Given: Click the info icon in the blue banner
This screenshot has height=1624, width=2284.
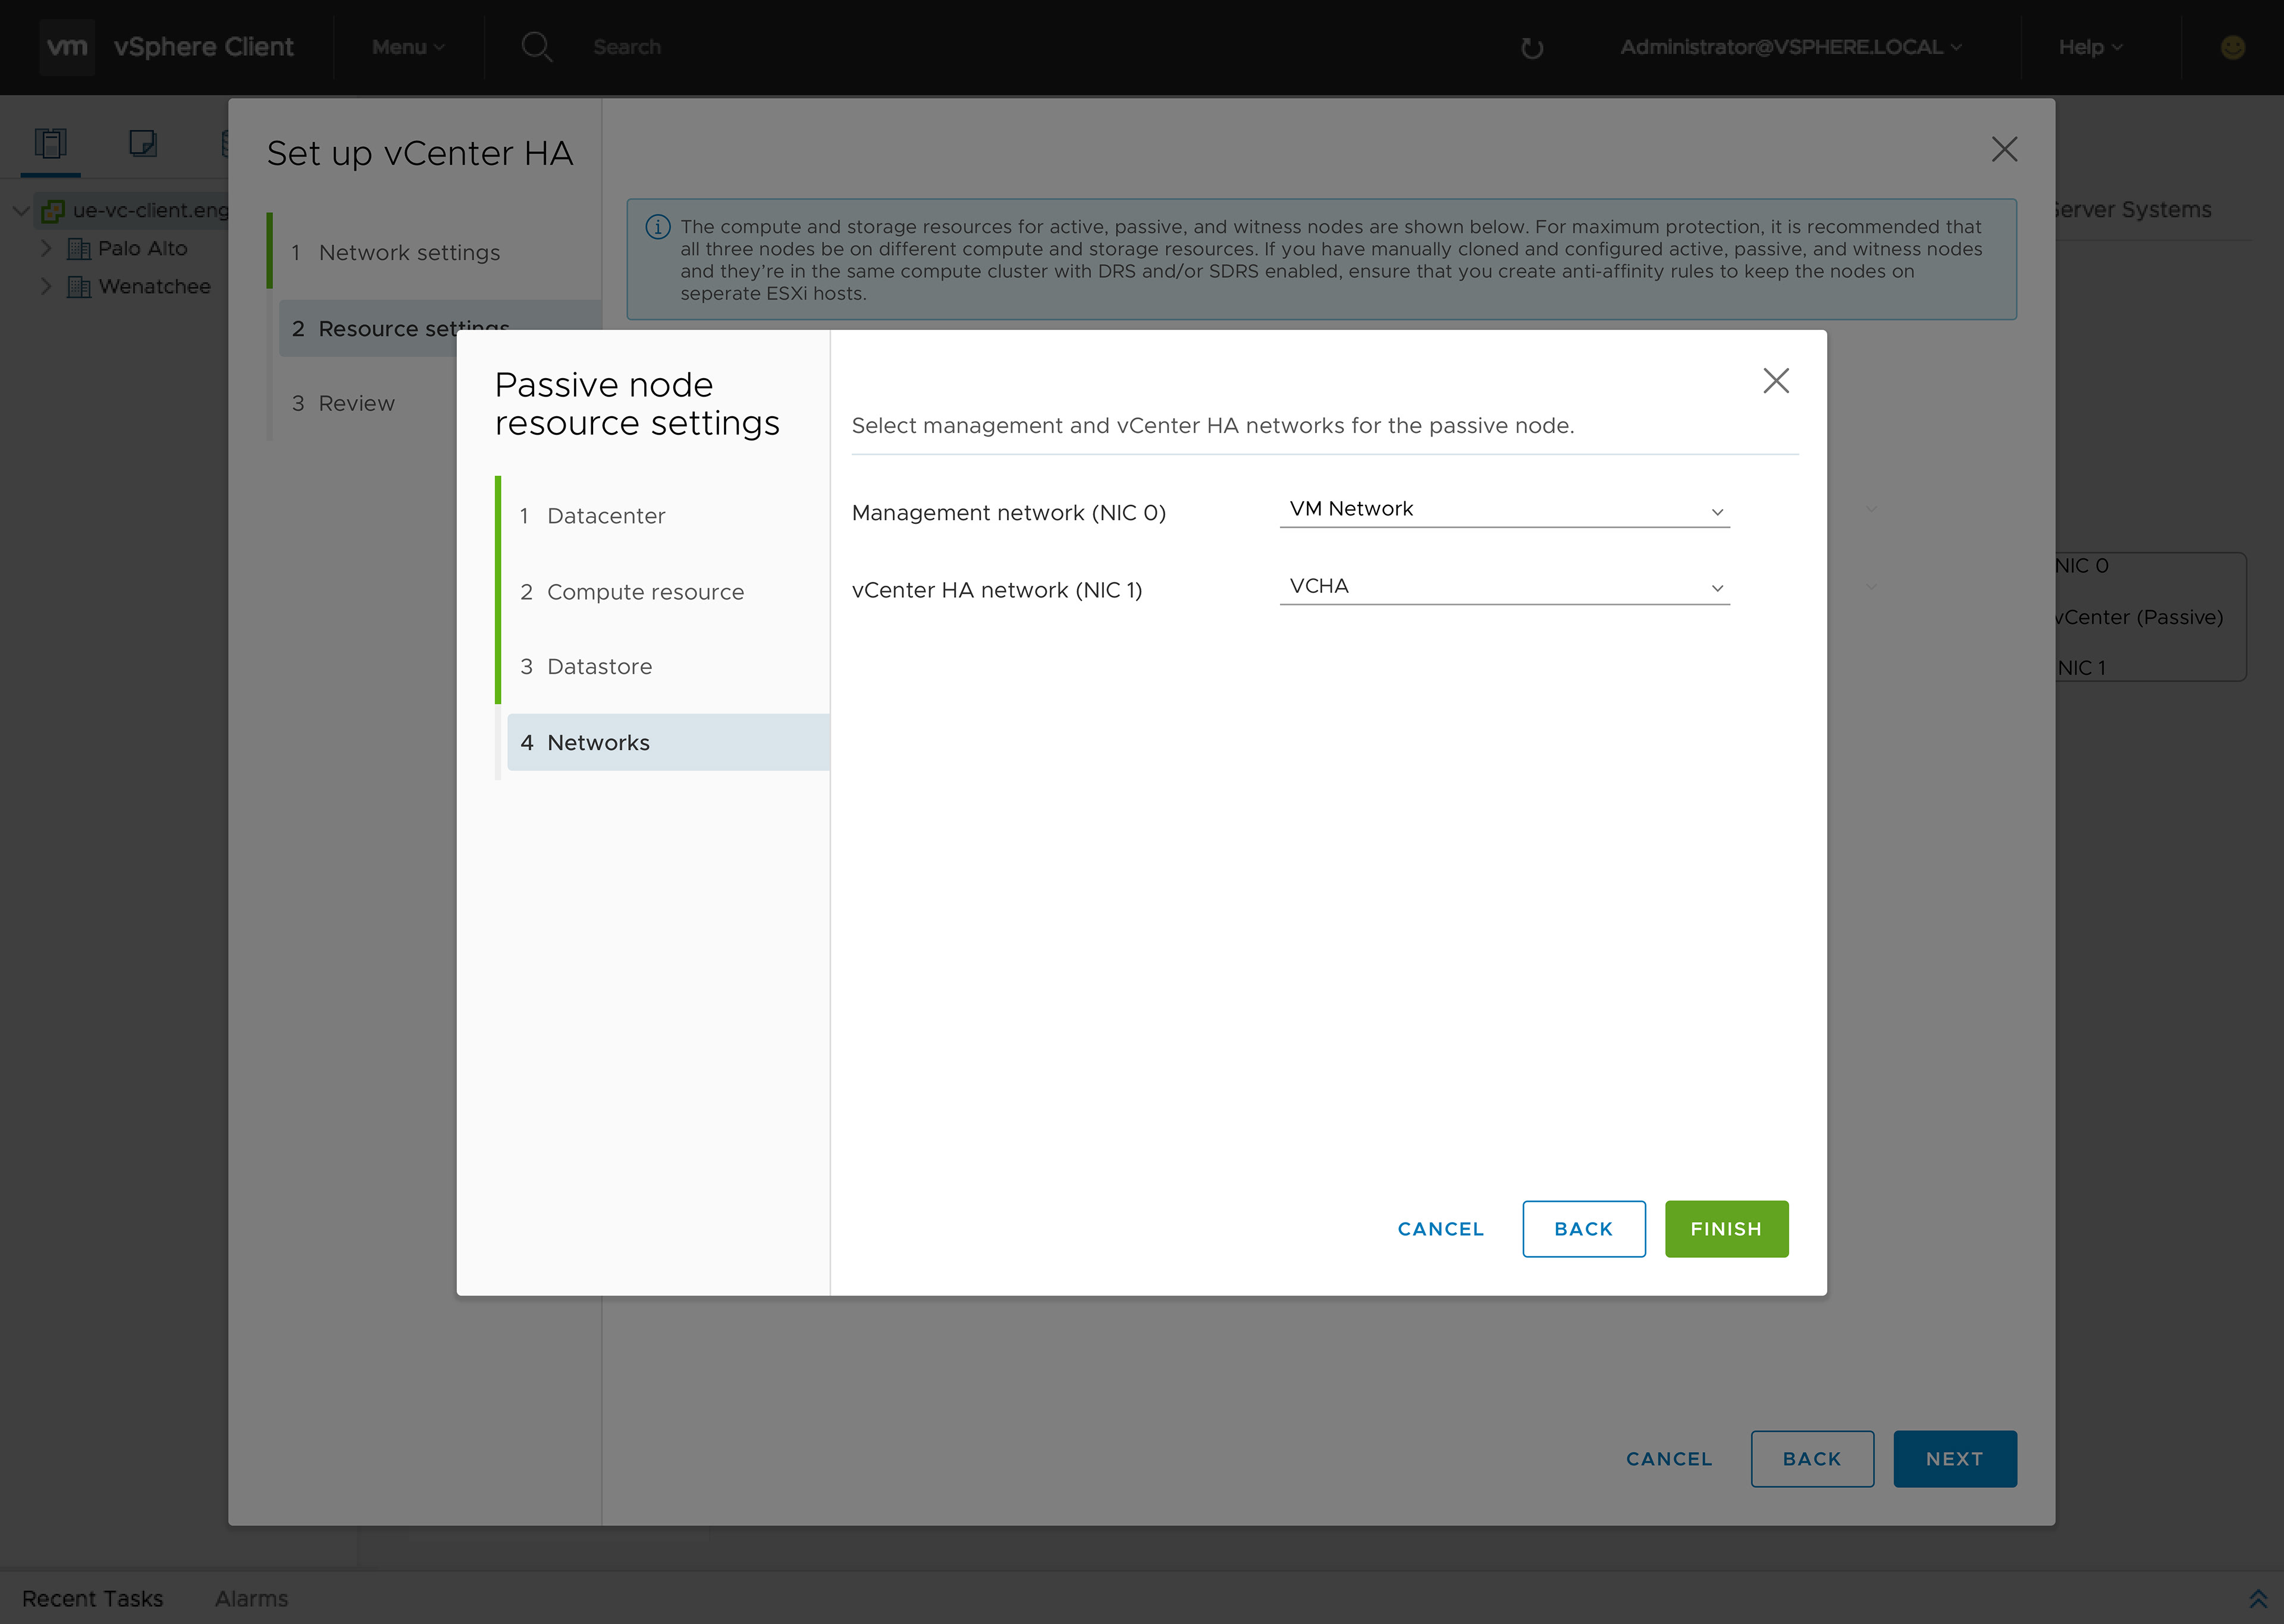Looking at the screenshot, I should tap(658, 227).
